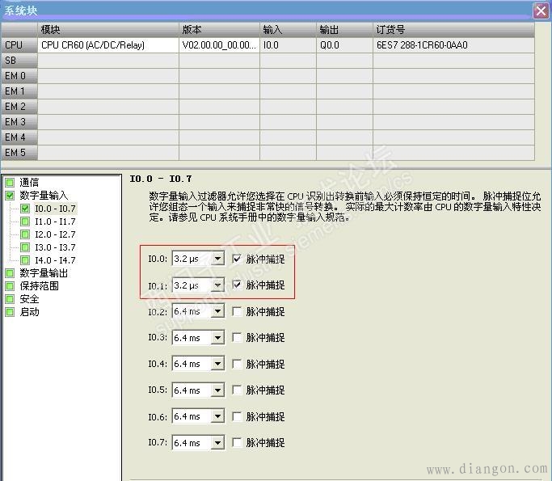This screenshot has height=481, width=552.
Task: Open the I0.3 filter time dropdown
Action: click(218, 338)
